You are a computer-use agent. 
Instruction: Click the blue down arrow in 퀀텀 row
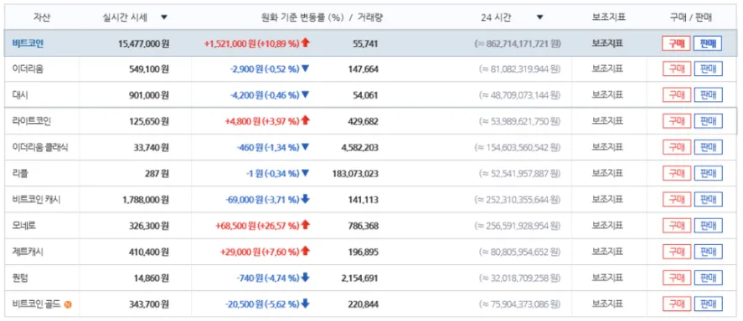click(305, 278)
